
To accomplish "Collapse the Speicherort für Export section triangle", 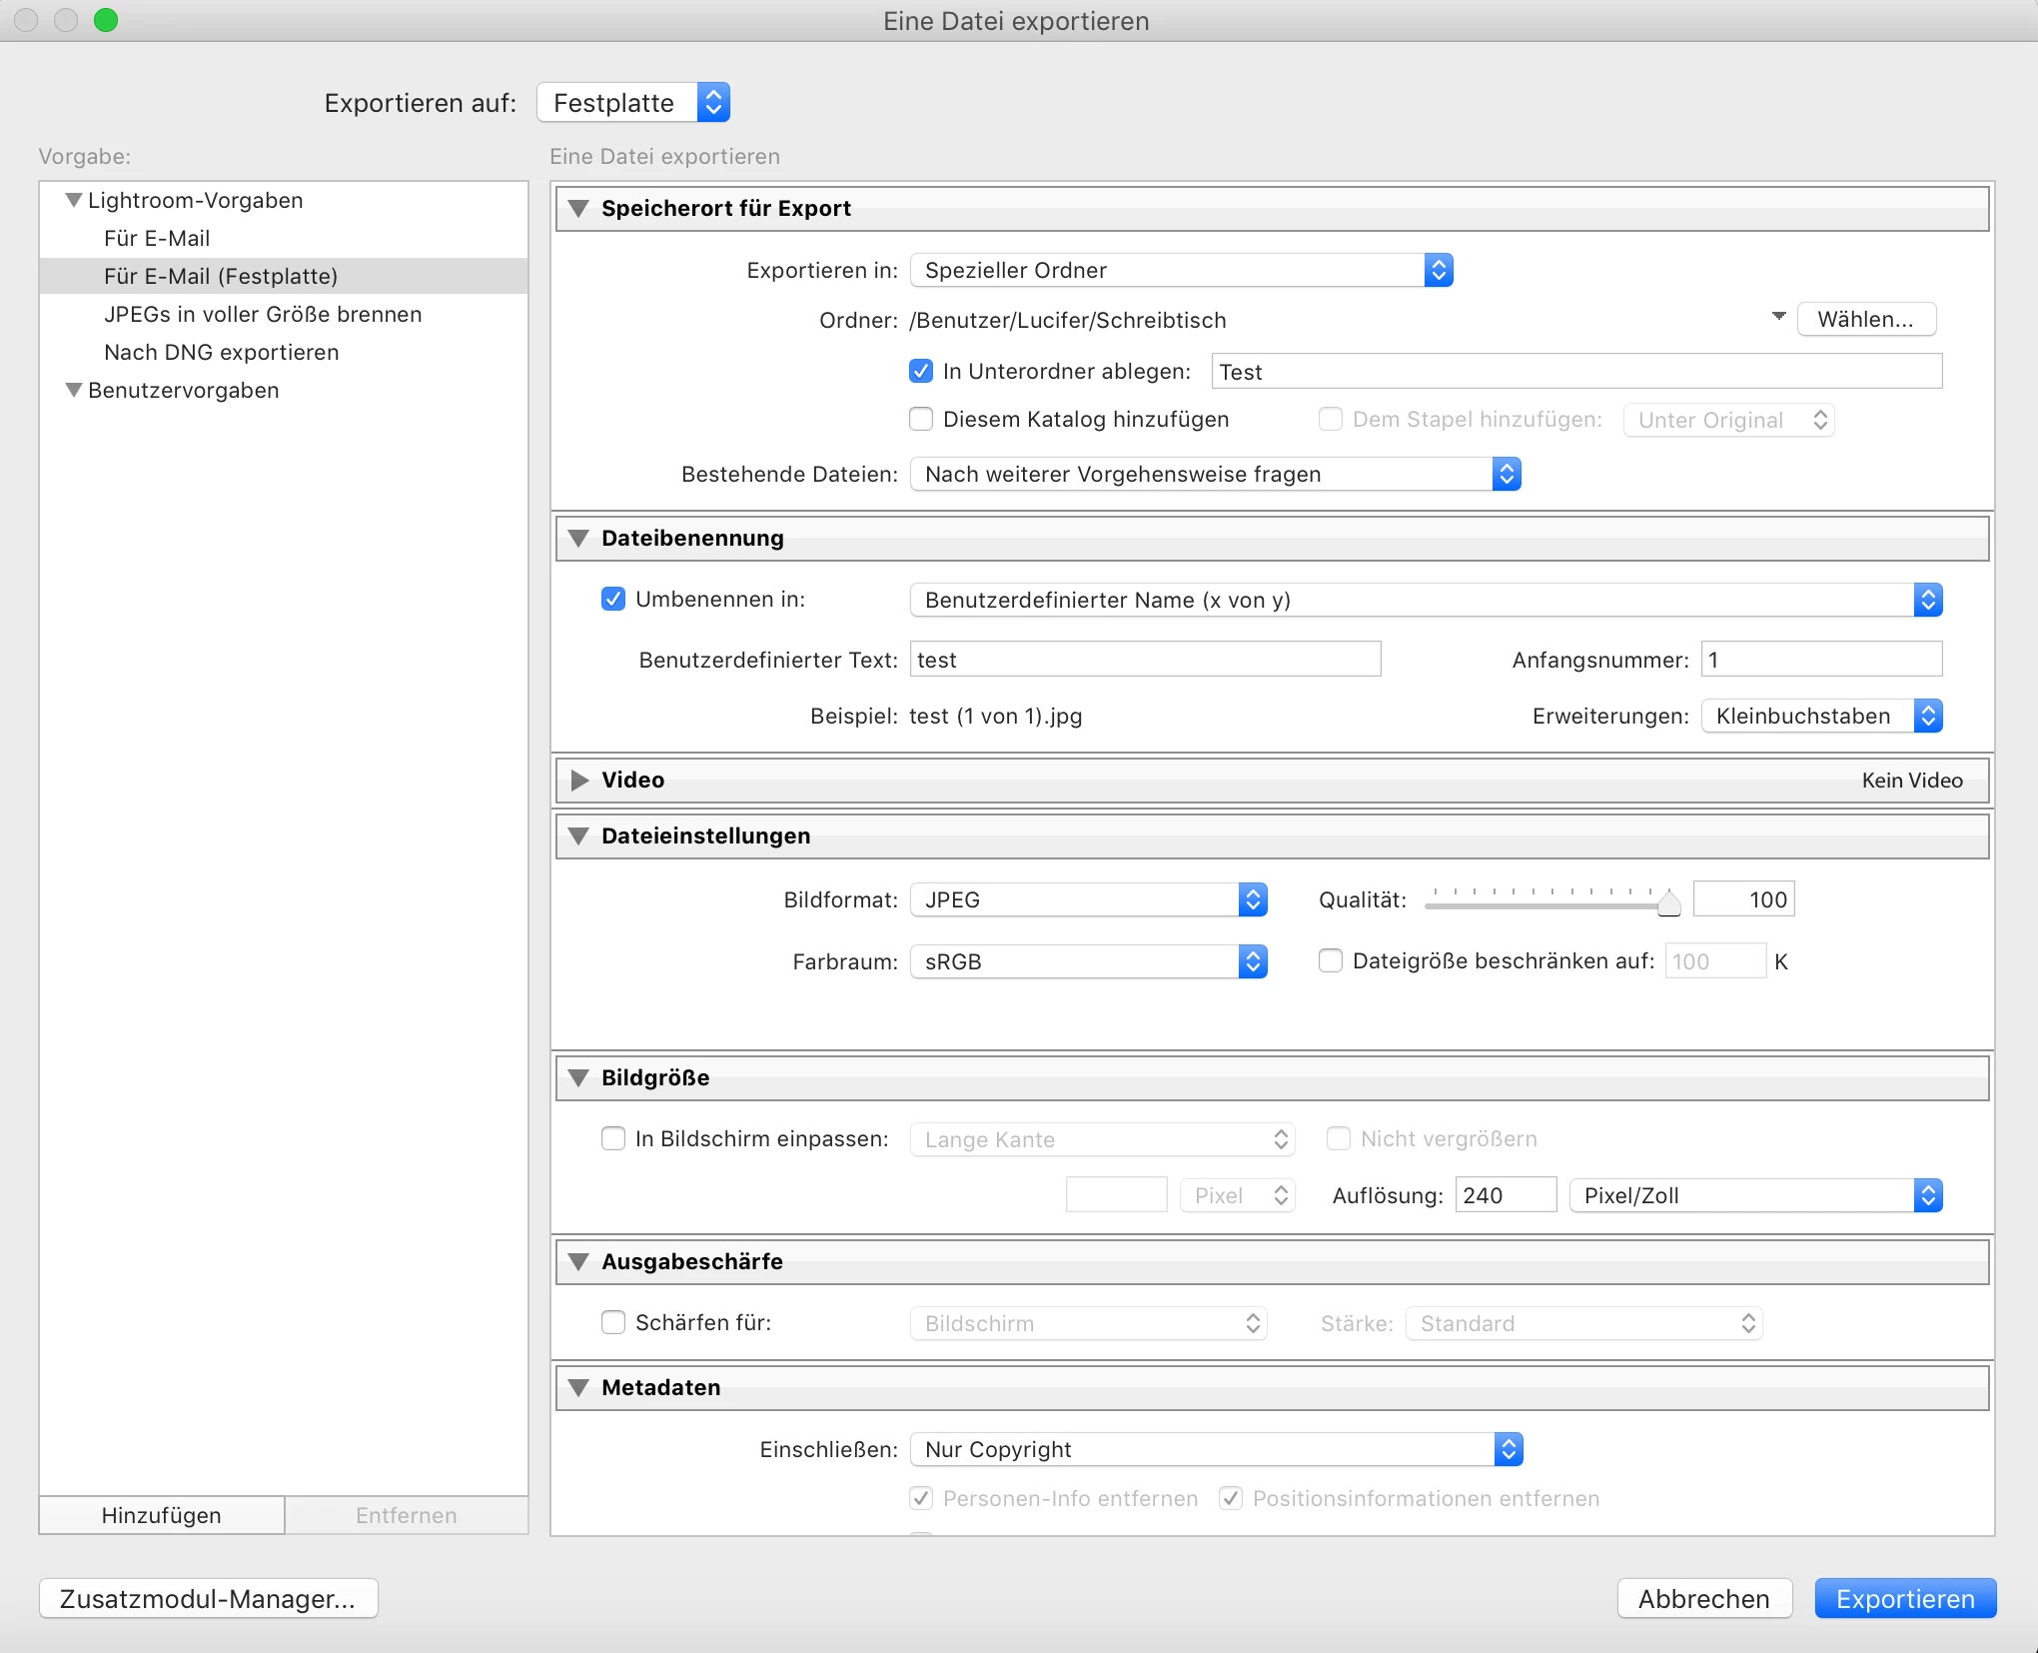I will tap(578, 209).
